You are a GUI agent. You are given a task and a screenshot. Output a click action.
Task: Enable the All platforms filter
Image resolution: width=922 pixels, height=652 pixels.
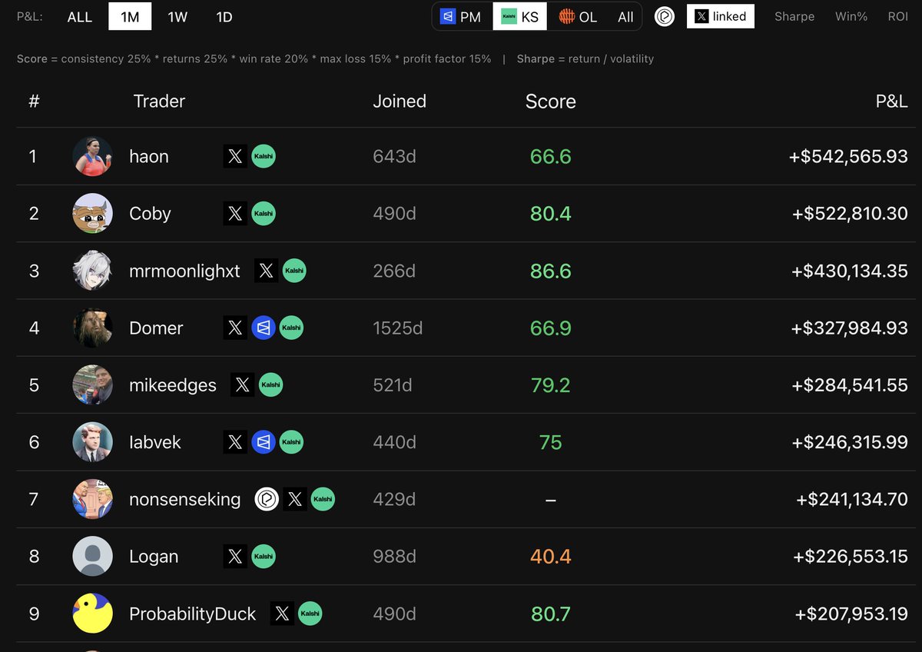625,15
